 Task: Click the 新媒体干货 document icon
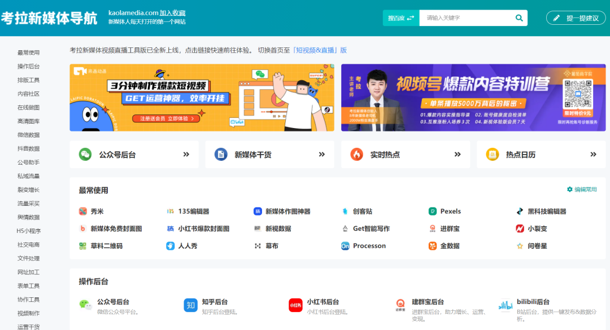coord(221,155)
